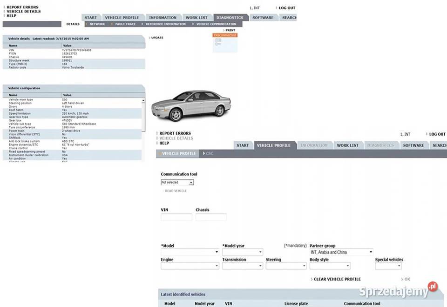Click '210 km/h, 130 mph' speed limitation value
The width and height of the screenshot is (447, 307).
point(75,113)
